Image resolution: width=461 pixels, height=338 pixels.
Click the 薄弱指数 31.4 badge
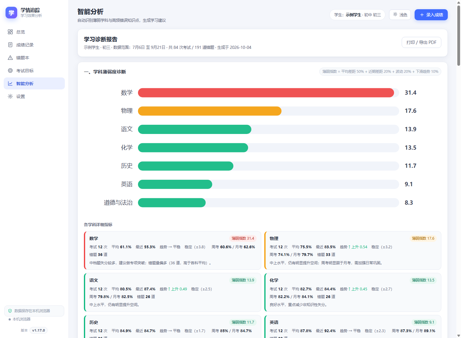tap(243, 238)
